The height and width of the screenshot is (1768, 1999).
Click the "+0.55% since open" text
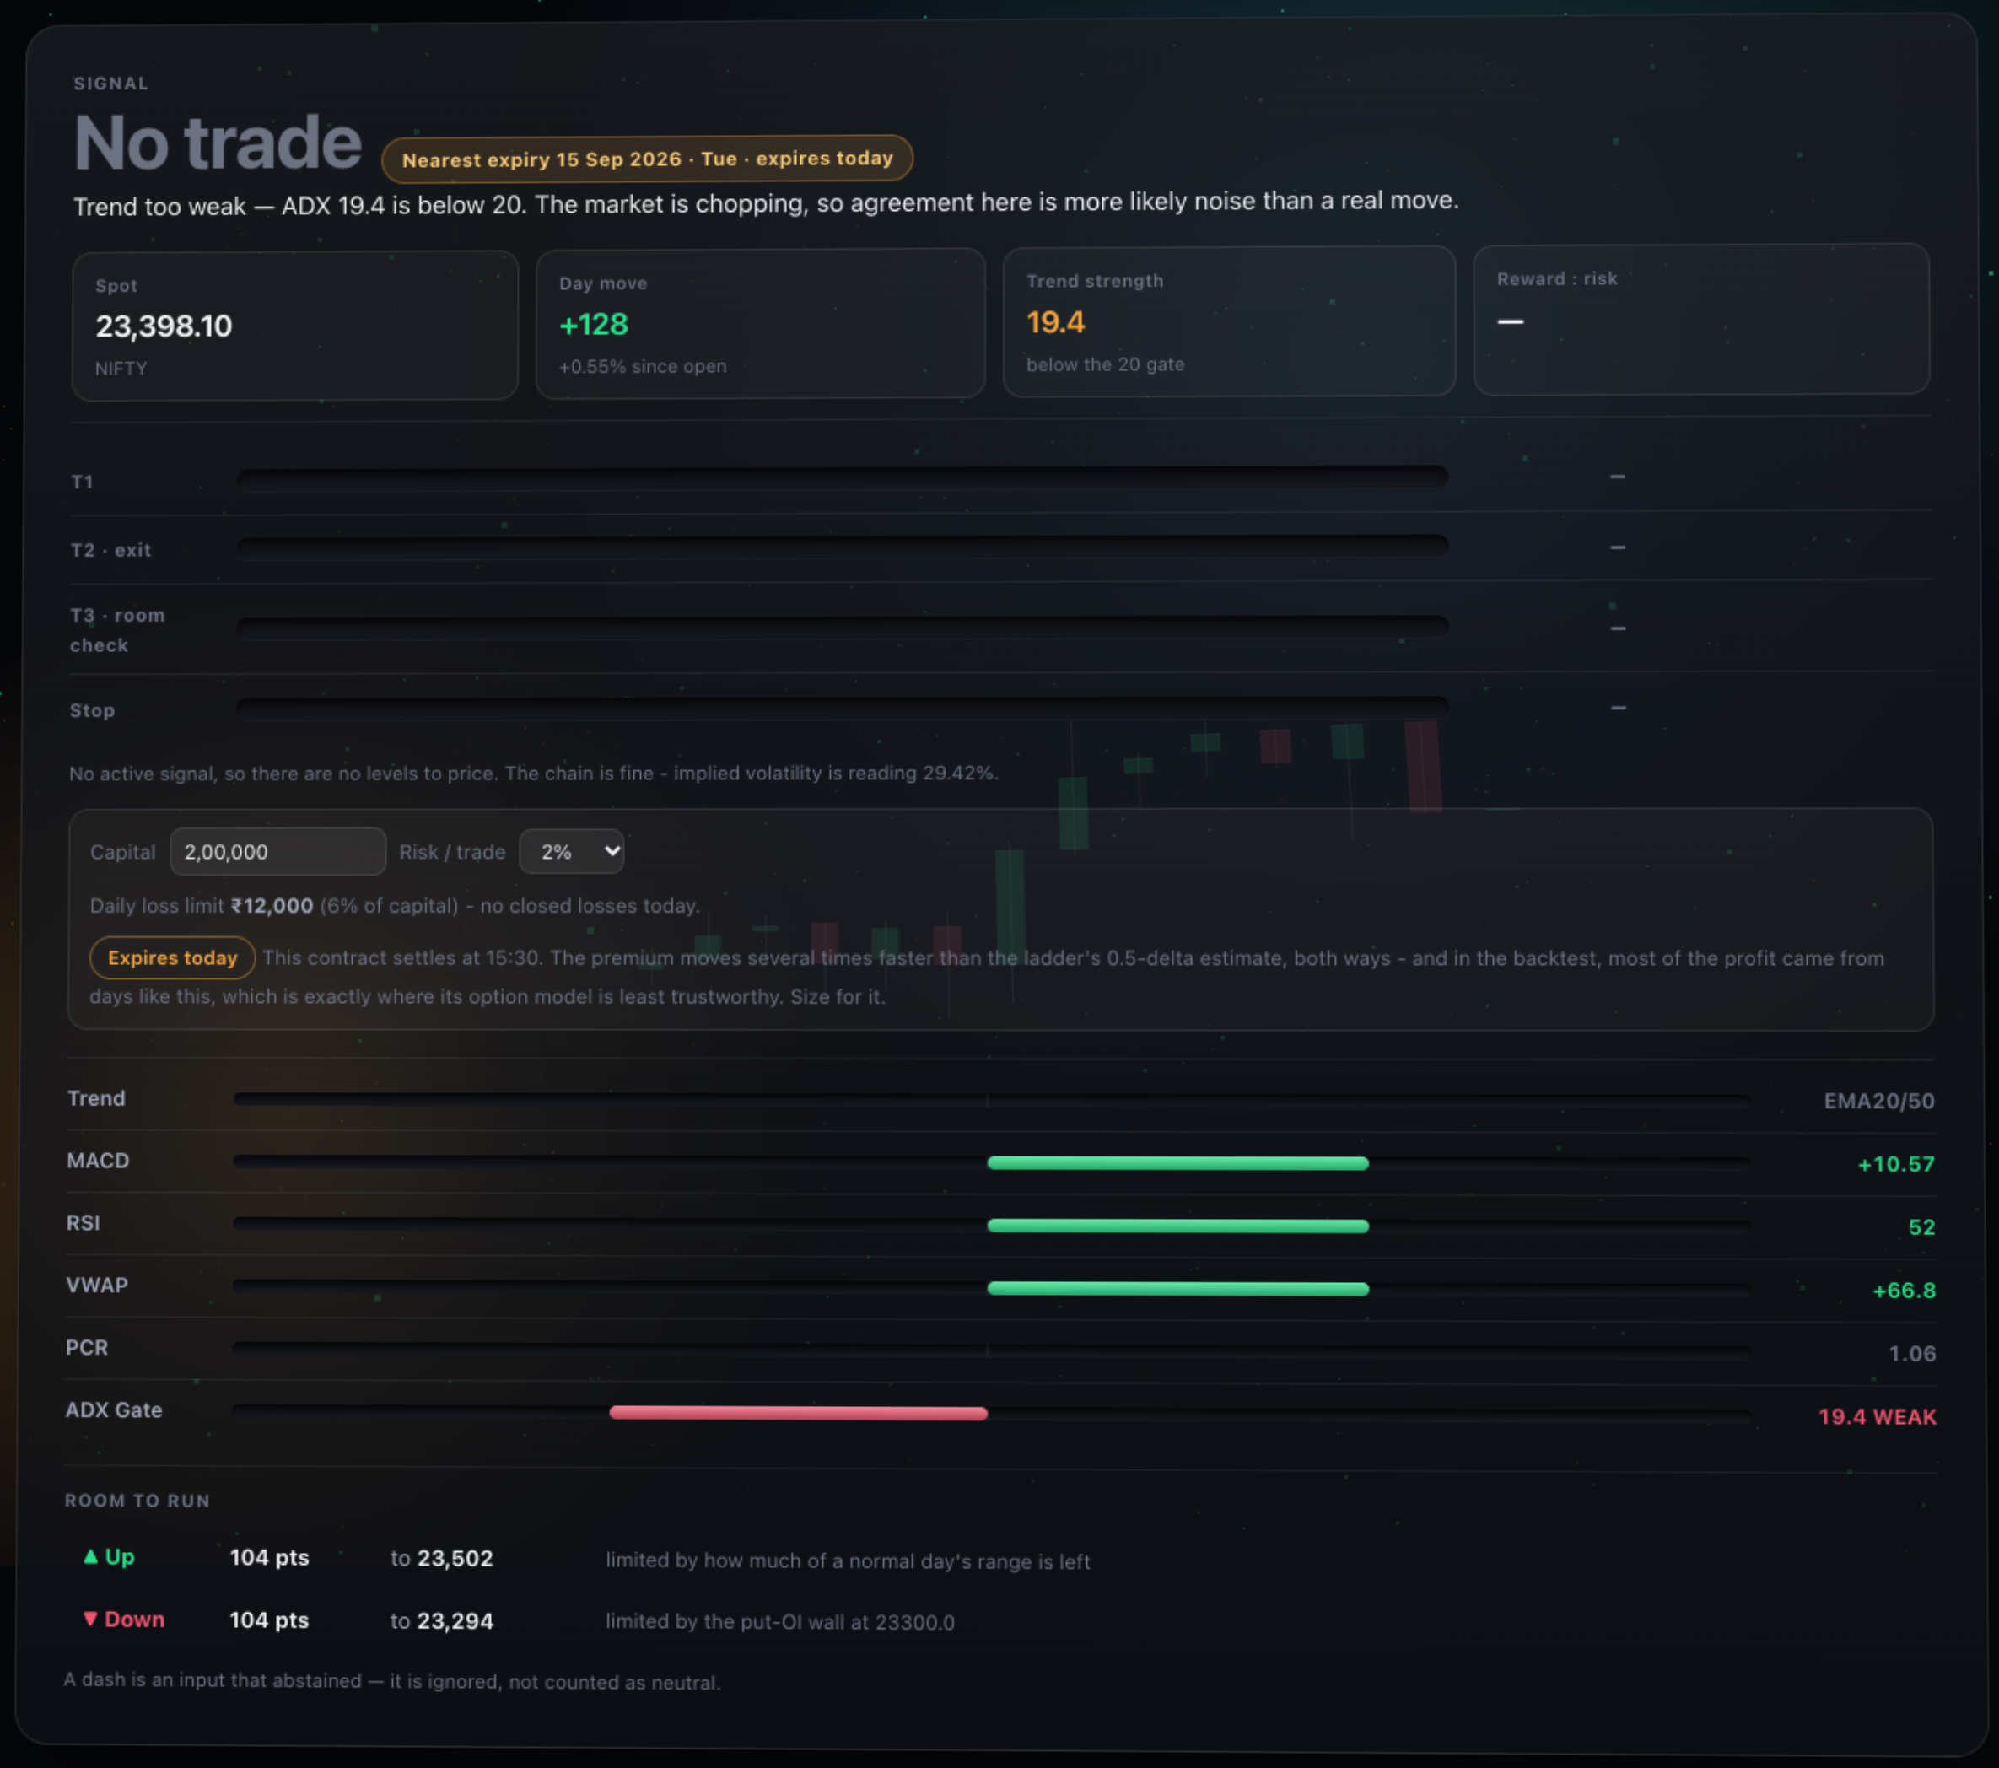(643, 366)
